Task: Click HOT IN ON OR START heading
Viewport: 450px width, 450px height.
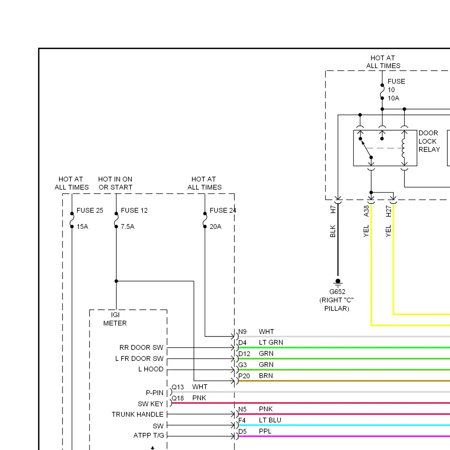Action: coord(115,183)
